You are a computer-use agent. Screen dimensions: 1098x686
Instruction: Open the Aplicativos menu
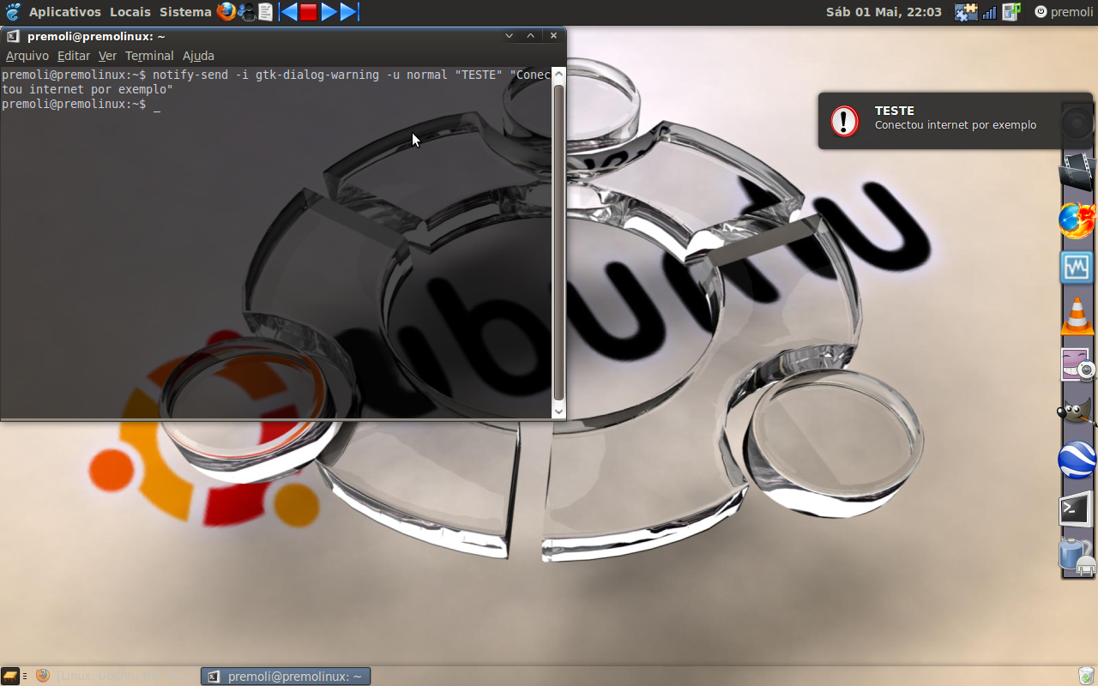point(65,12)
